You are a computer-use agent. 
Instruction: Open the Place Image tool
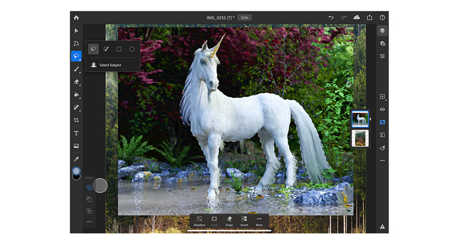[x=77, y=146]
